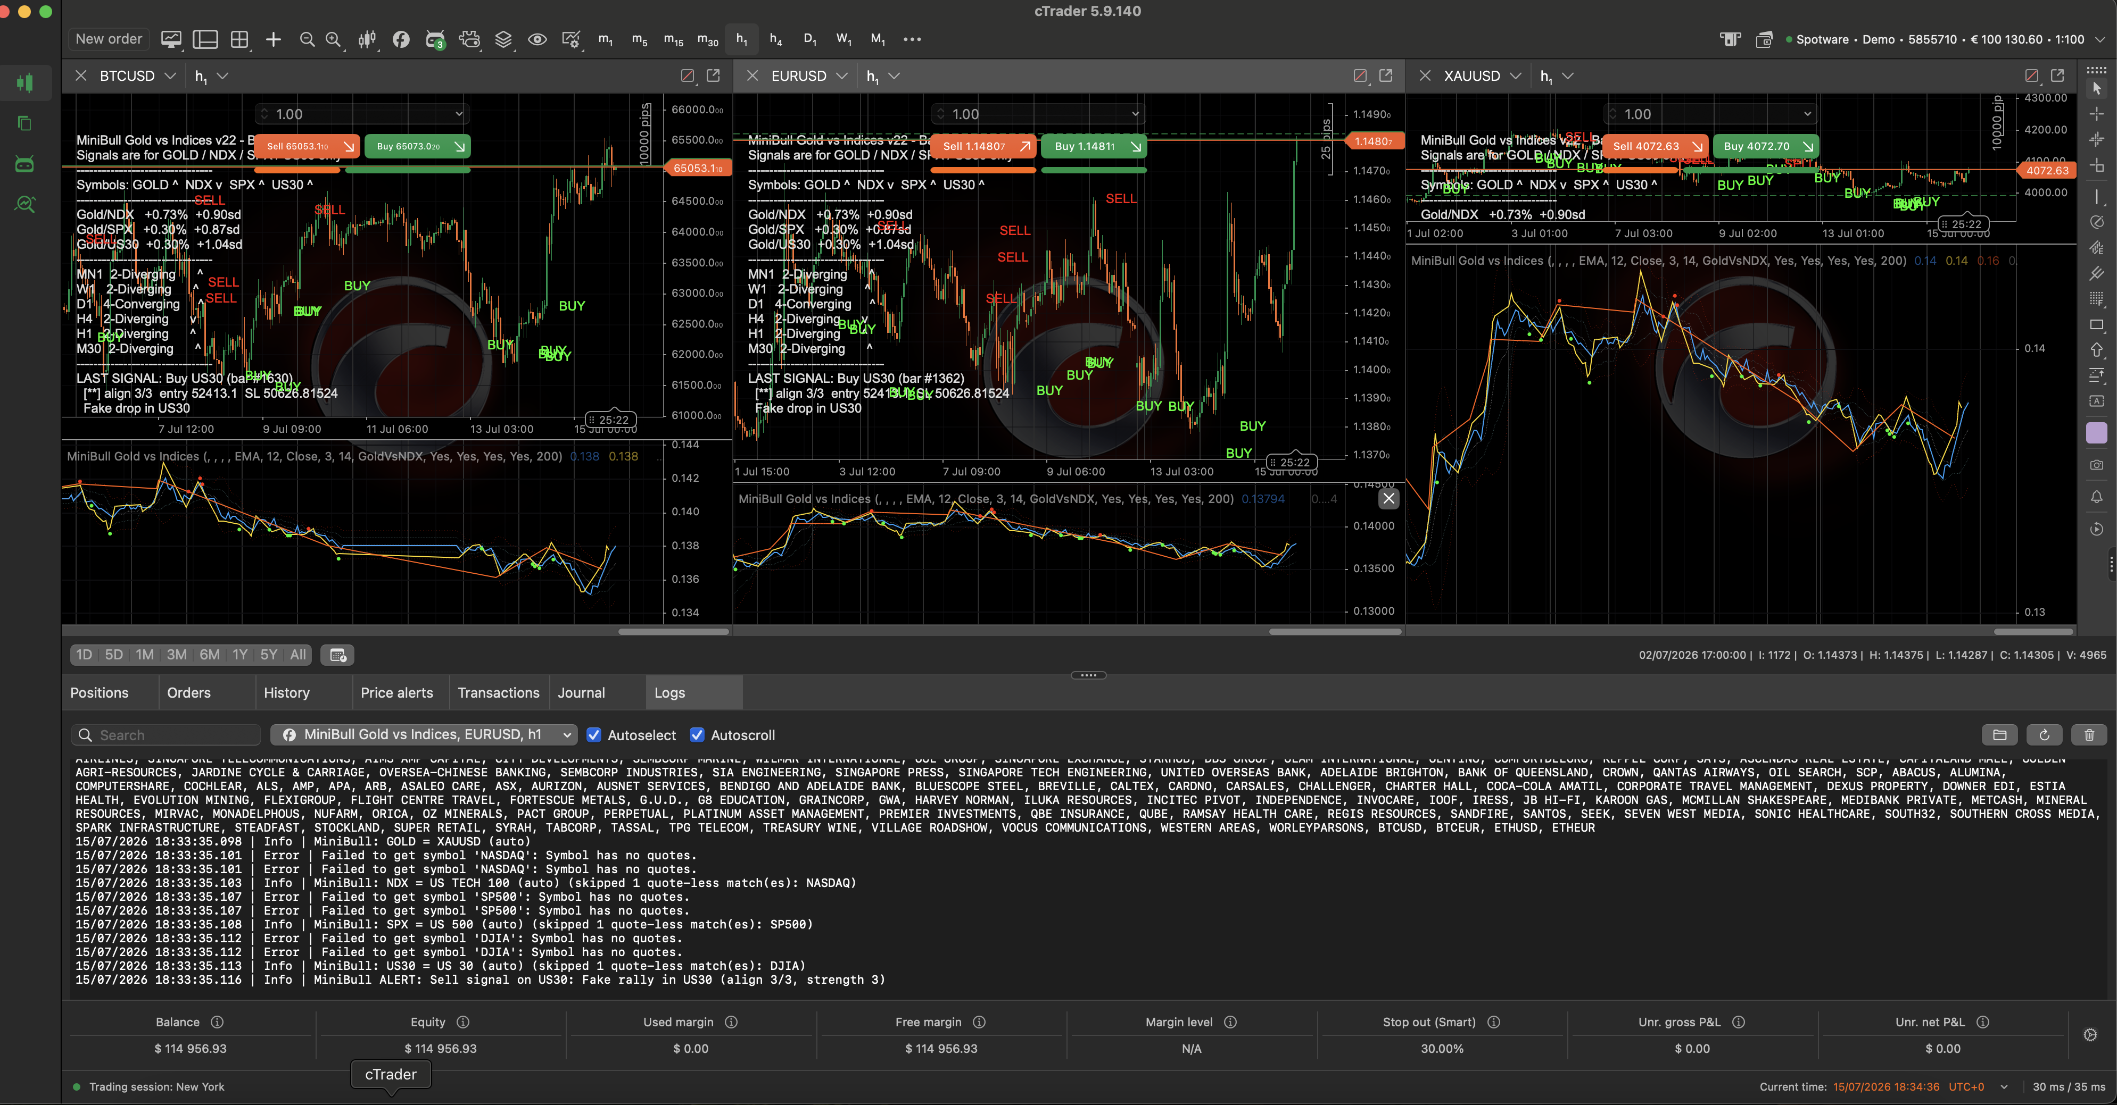Click Sell 65053.10 on BTCUSD chart
The width and height of the screenshot is (2117, 1105).
click(307, 146)
